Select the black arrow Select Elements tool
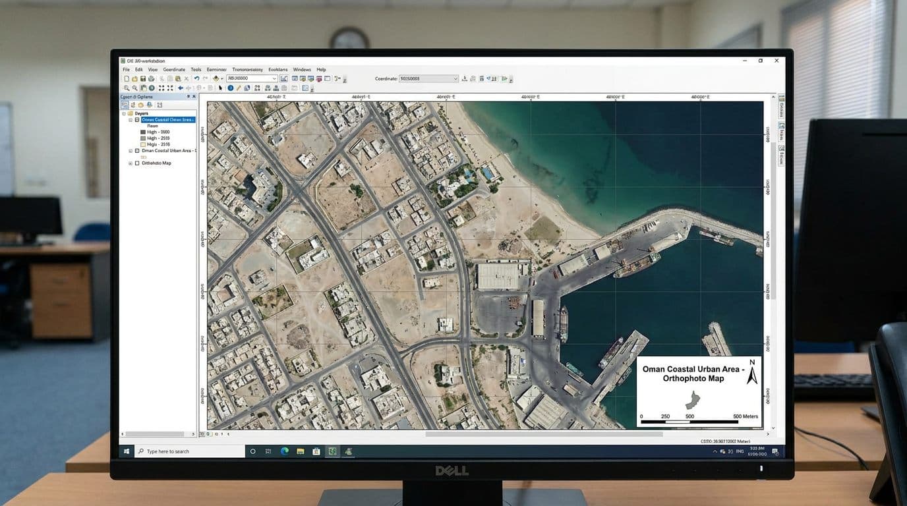The width and height of the screenshot is (907, 506). pos(220,88)
